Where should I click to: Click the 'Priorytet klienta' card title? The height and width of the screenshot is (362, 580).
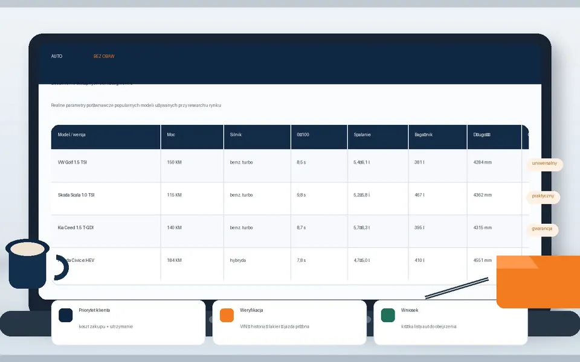click(94, 310)
